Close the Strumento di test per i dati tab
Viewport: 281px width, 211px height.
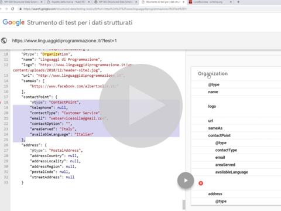183,2
